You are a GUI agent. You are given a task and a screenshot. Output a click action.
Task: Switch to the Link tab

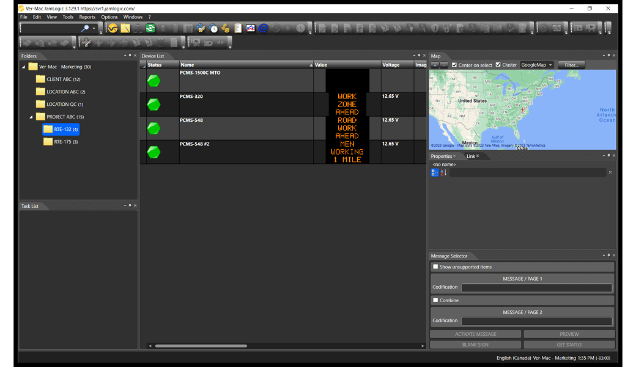pyautogui.click(x=471, y=156)
